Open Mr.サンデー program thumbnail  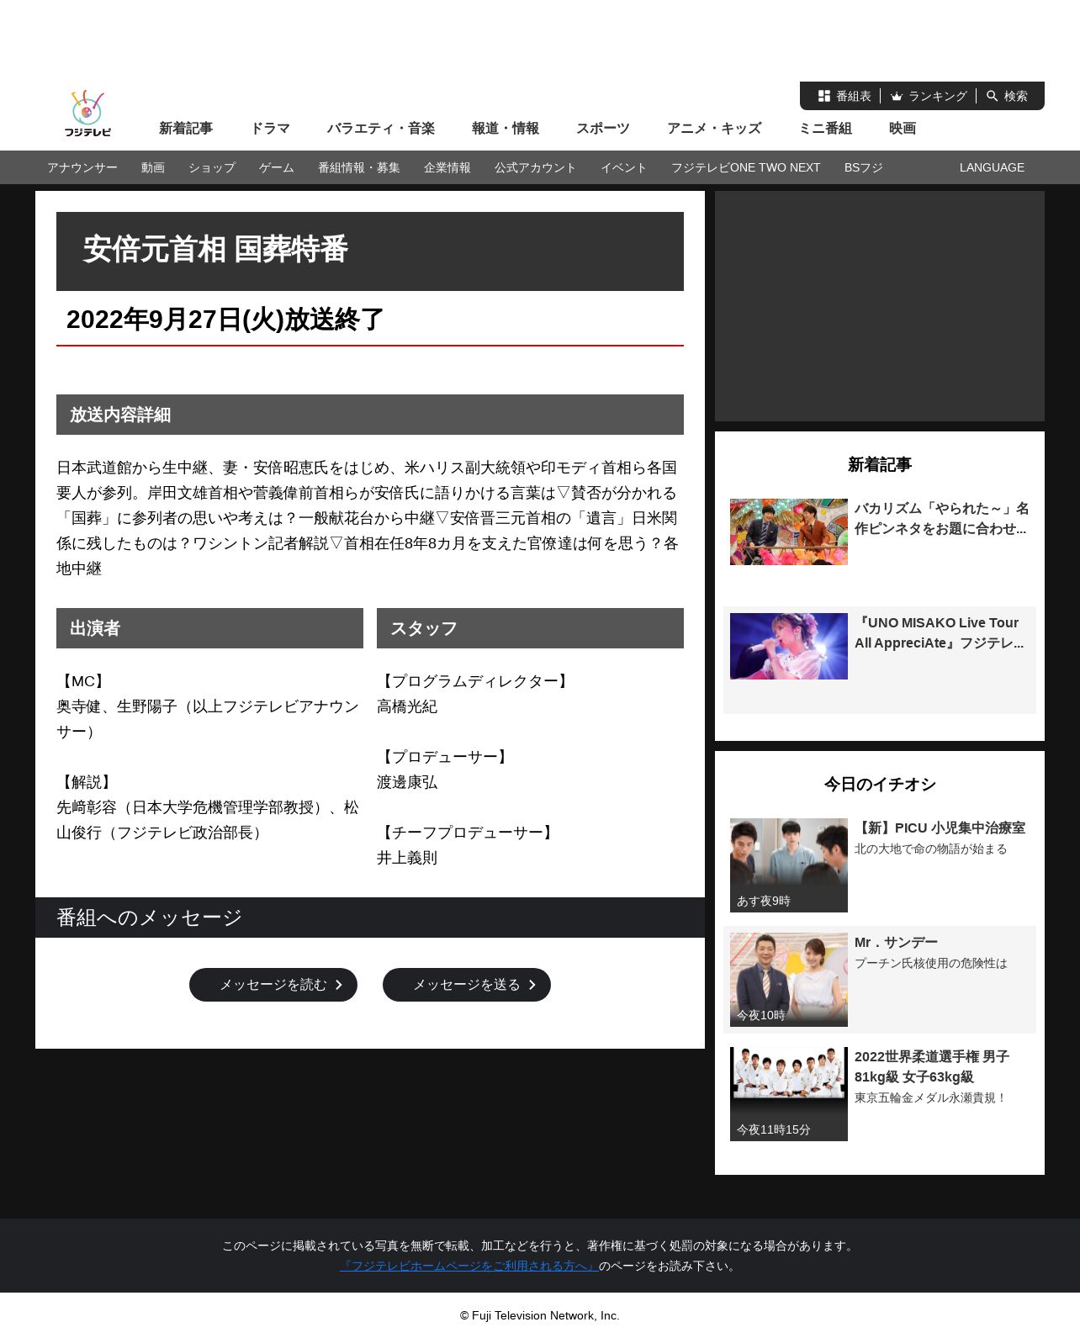coord(789,980)
